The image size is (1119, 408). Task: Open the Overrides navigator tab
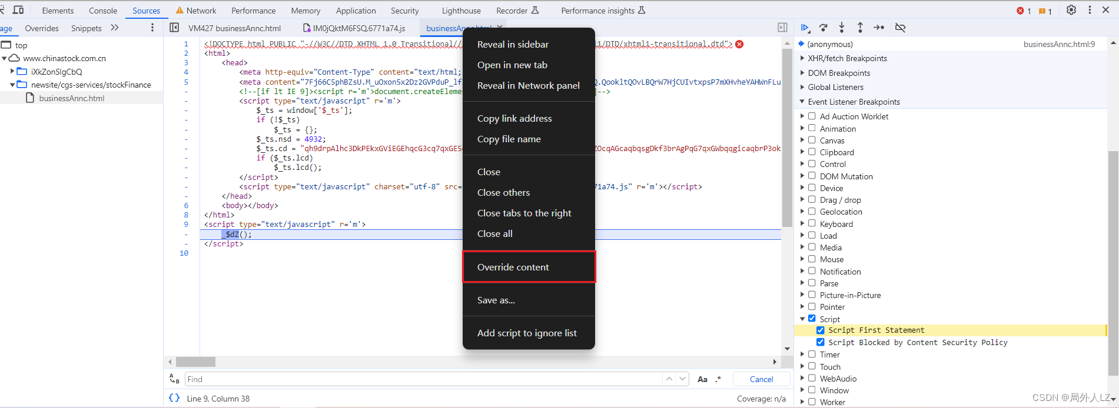point(42,28)
